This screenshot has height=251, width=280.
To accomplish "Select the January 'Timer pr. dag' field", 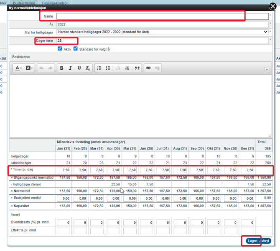I will pos(64,170).
